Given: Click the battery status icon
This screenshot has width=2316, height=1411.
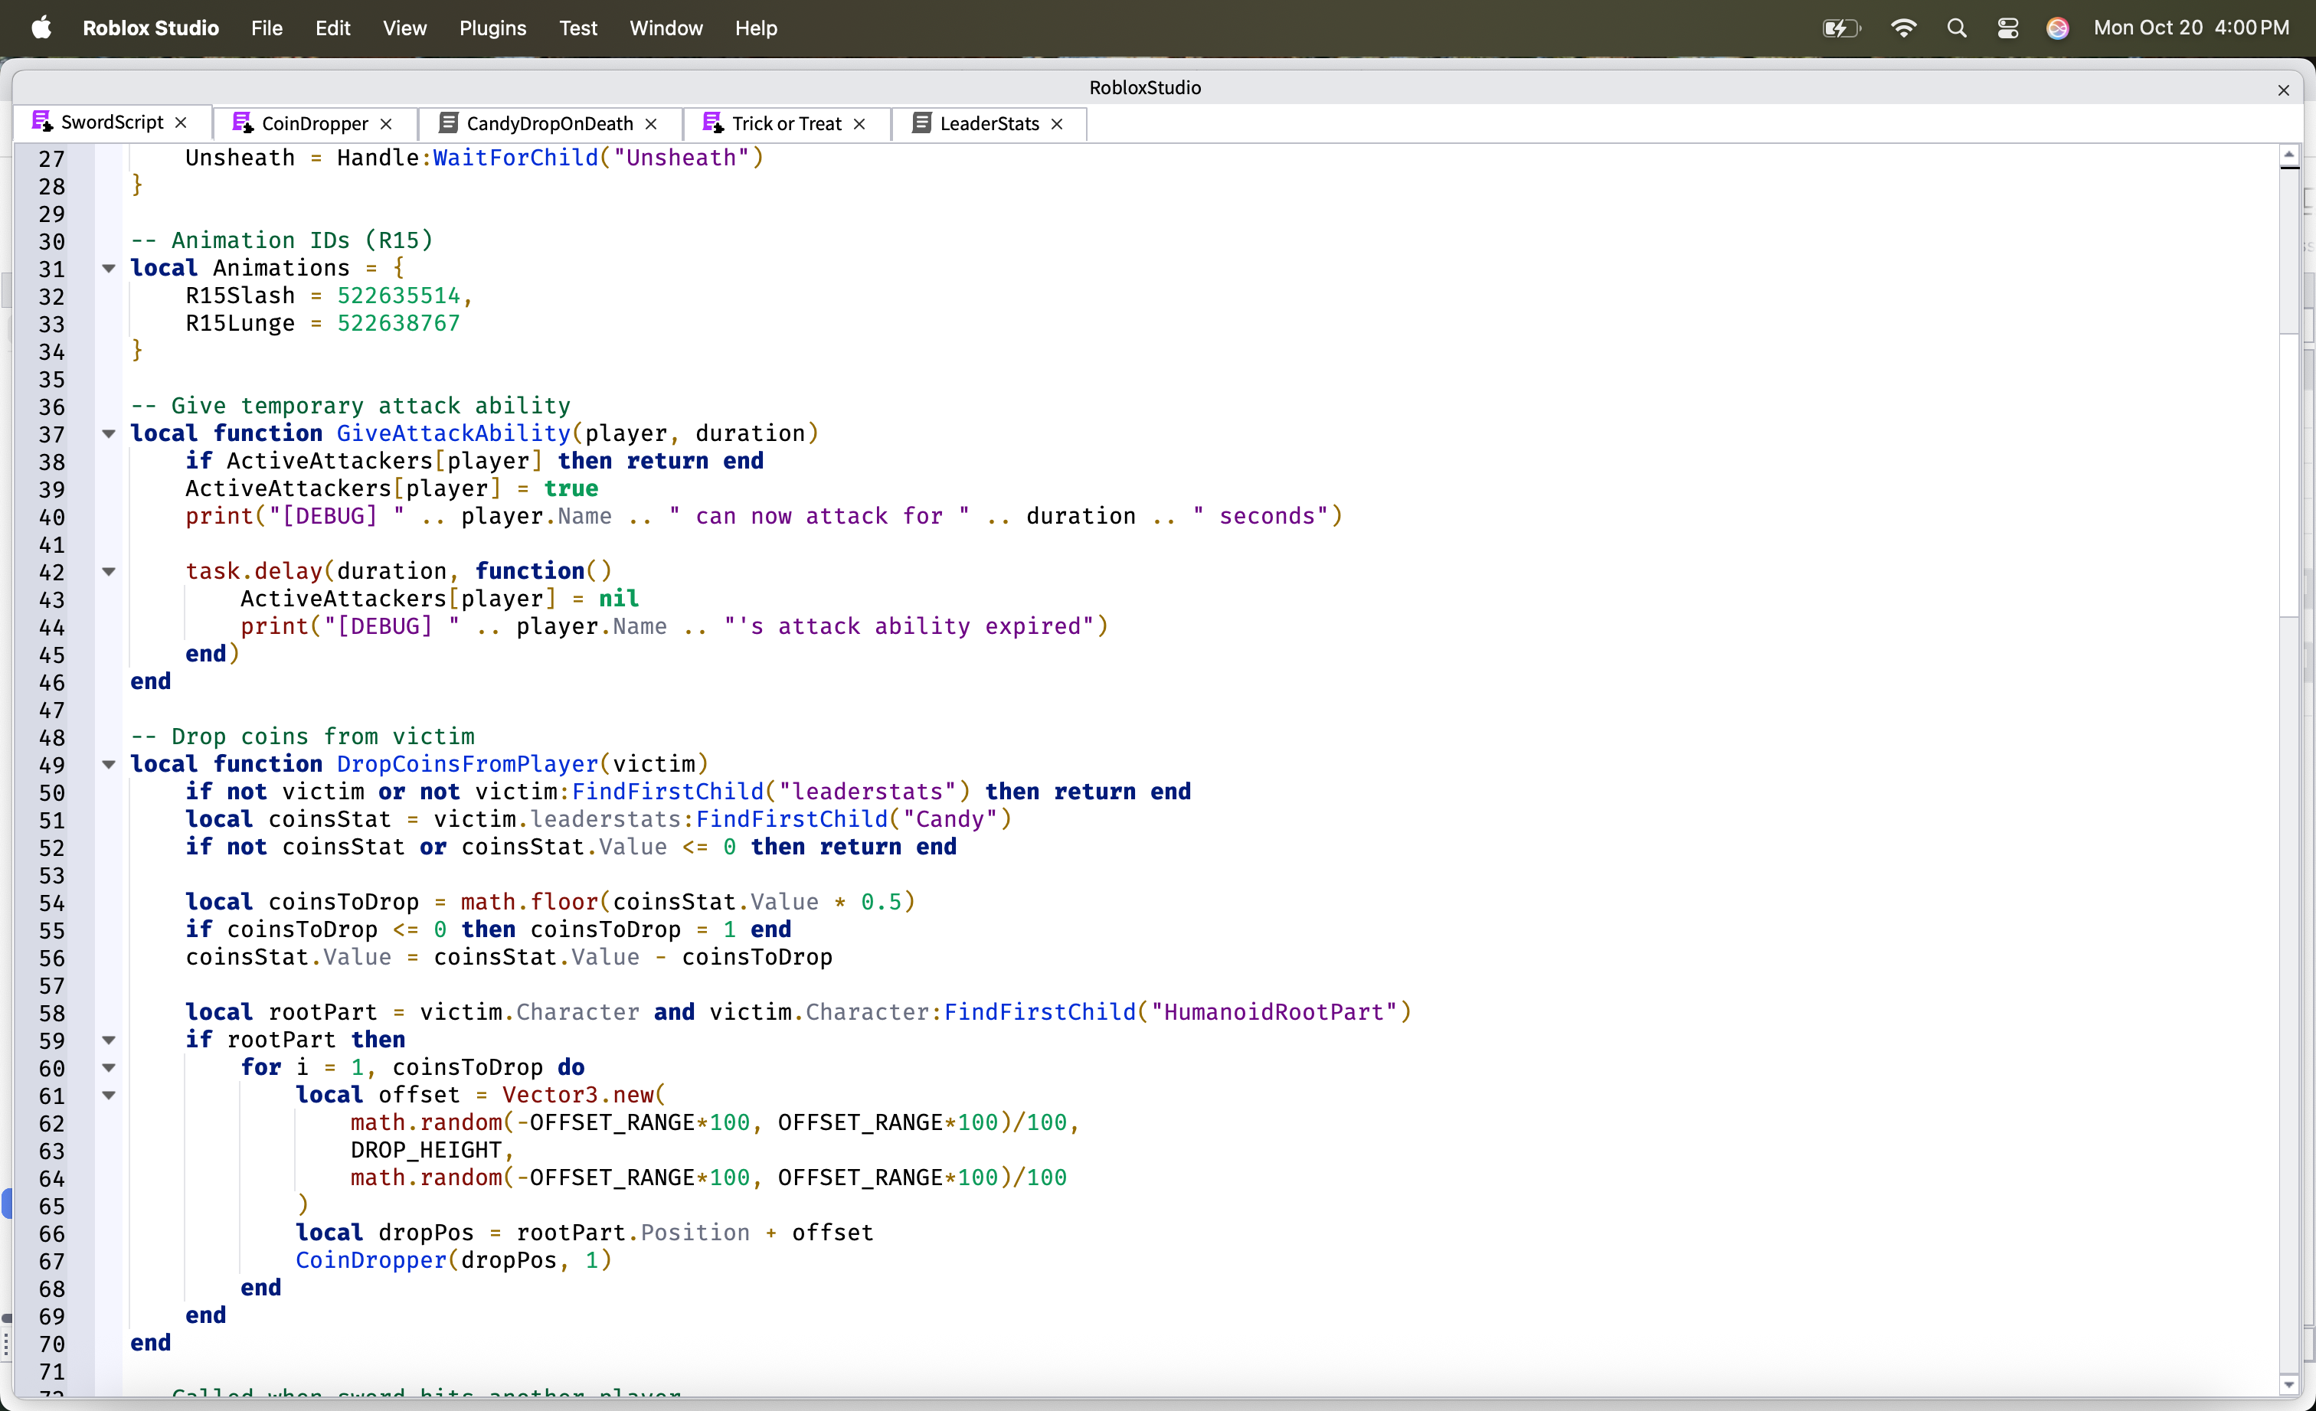Looking at the screenshot, I should click(x=1840, y=28).
